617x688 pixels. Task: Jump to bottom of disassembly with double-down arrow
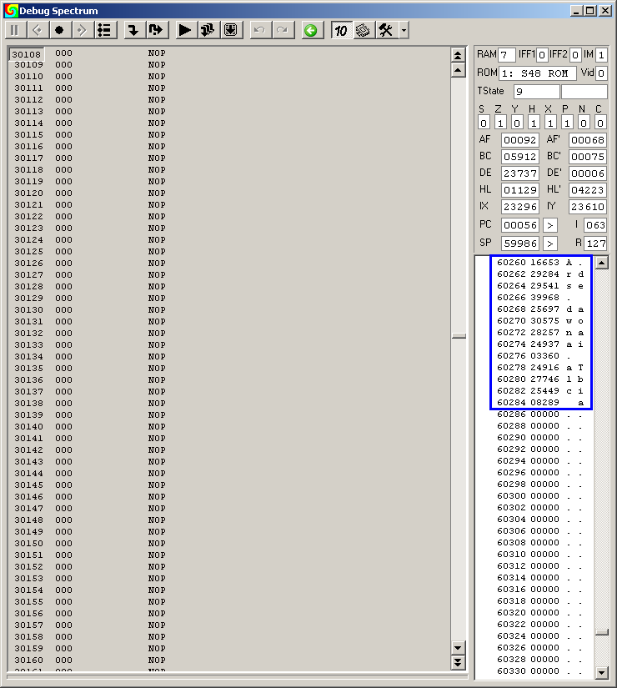tap(458, 662)
